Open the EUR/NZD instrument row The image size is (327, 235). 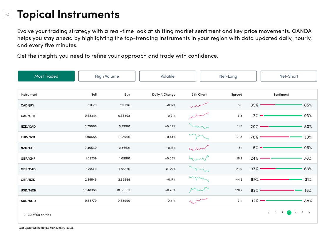(167, 137)
